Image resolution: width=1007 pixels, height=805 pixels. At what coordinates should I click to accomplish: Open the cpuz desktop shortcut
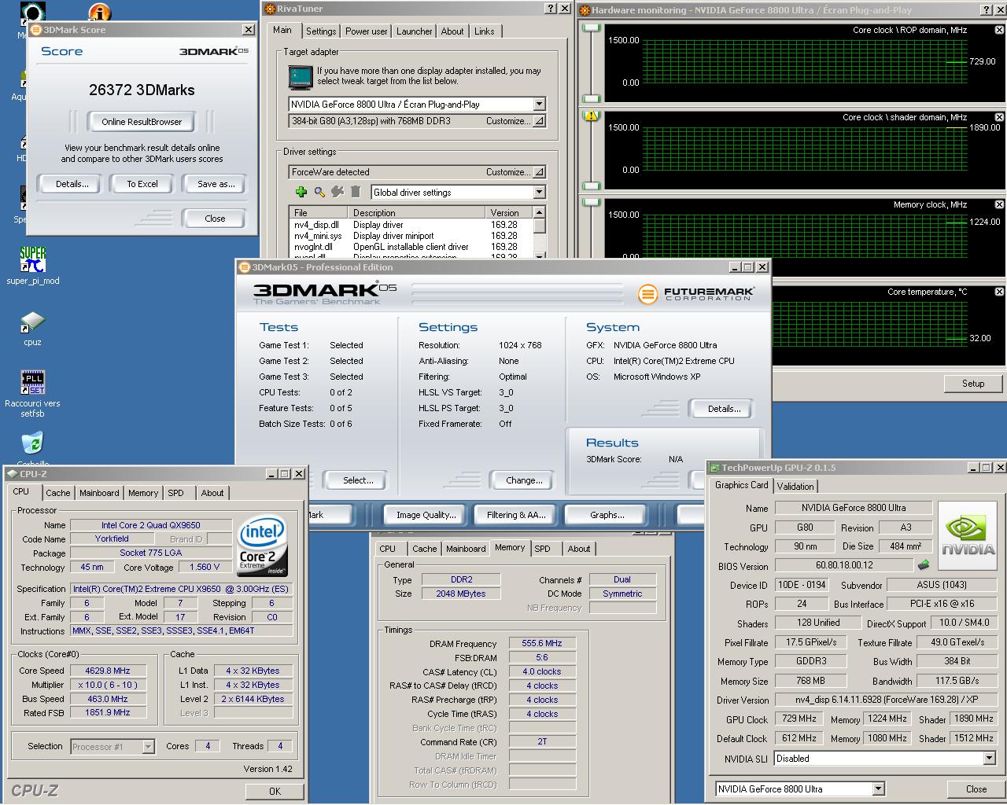[33, 322]
